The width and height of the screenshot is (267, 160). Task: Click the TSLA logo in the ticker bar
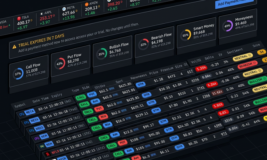19,18
